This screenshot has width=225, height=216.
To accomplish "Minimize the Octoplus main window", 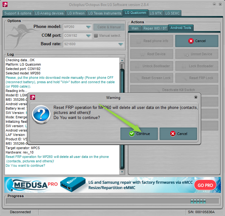I will 214,4.
